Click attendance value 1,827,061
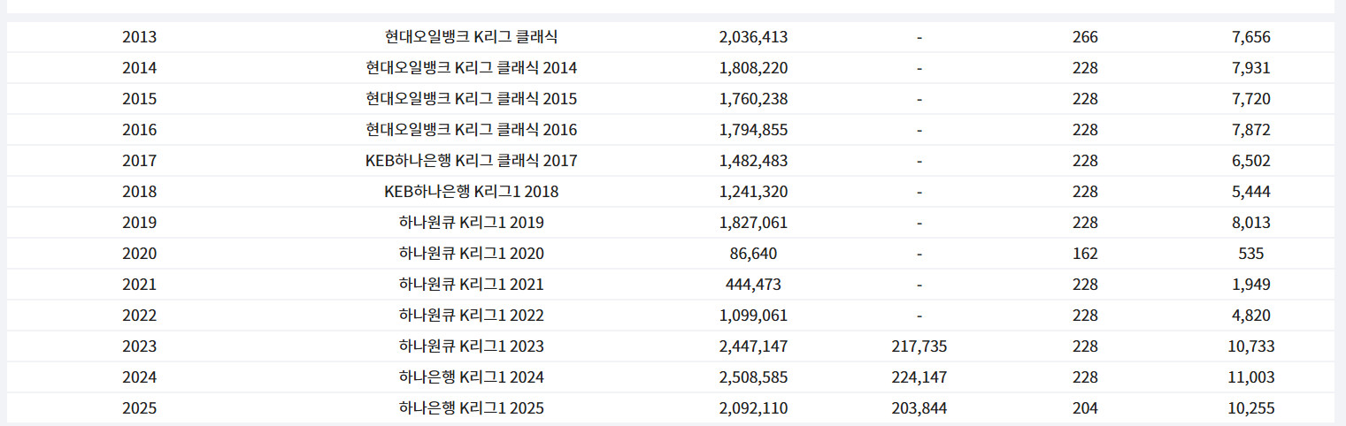Viewport: 1346px width, 426px height. click(753, 223)
